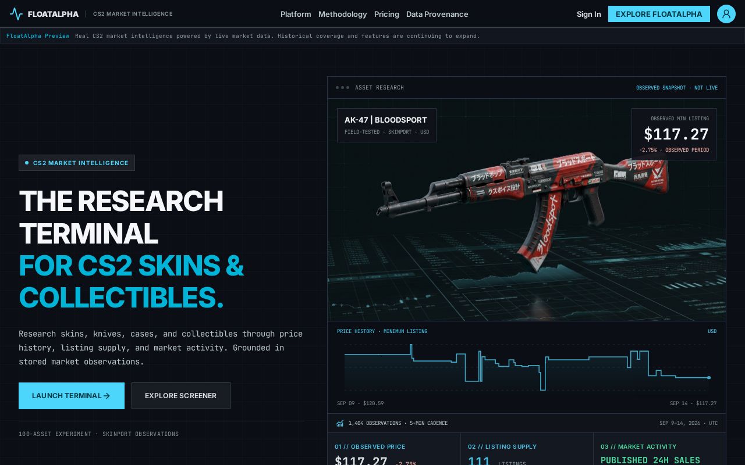This screenshot has width=745, height=465.
Task: Click the FloatAlpha Preview banner label
Action: [38, 36]
